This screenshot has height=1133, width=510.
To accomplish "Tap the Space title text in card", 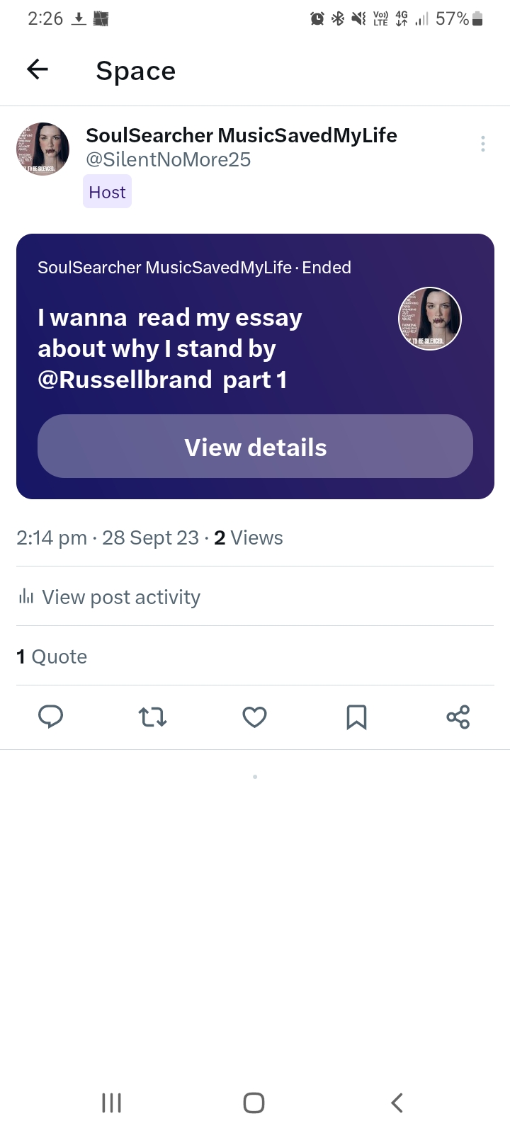I will click(170, 348).
